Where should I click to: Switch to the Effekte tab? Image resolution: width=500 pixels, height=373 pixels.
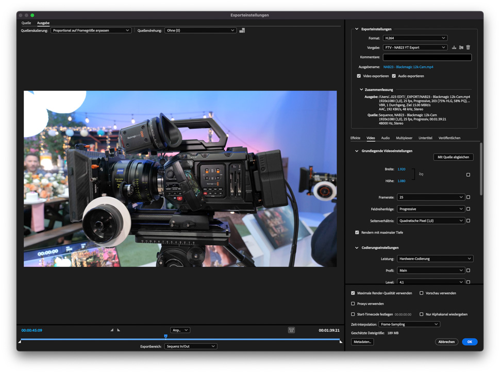click(x=355, y=138)
